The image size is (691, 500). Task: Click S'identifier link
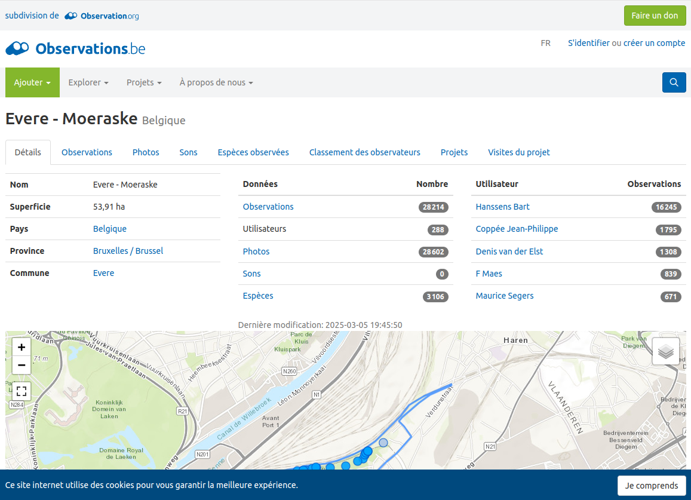click(589, 43)
